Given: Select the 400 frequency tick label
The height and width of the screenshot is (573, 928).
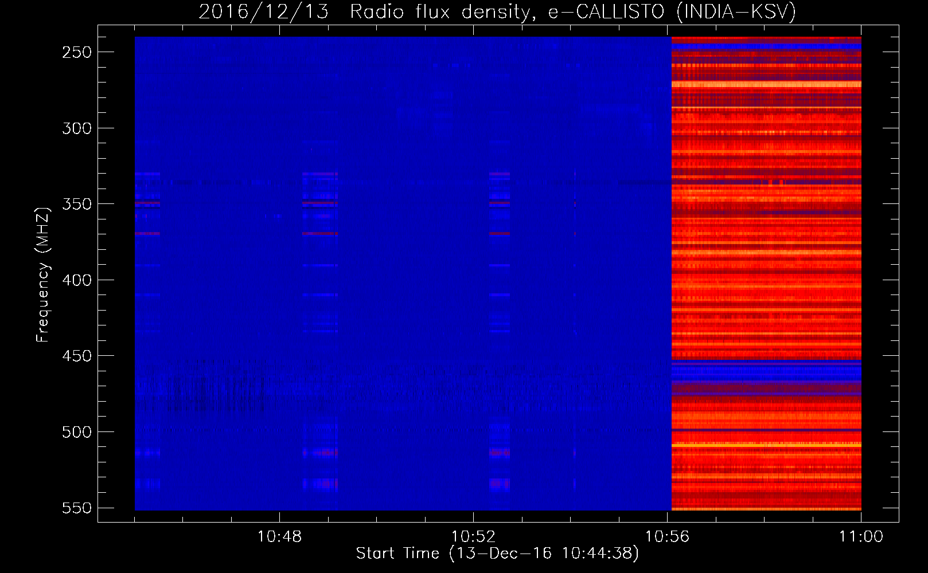Looking at the screenshot, I should coord(77,280).
